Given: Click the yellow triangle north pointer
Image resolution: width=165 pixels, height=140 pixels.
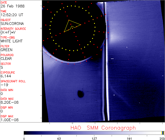Looking at the screenshot, I should coord(71,26).
